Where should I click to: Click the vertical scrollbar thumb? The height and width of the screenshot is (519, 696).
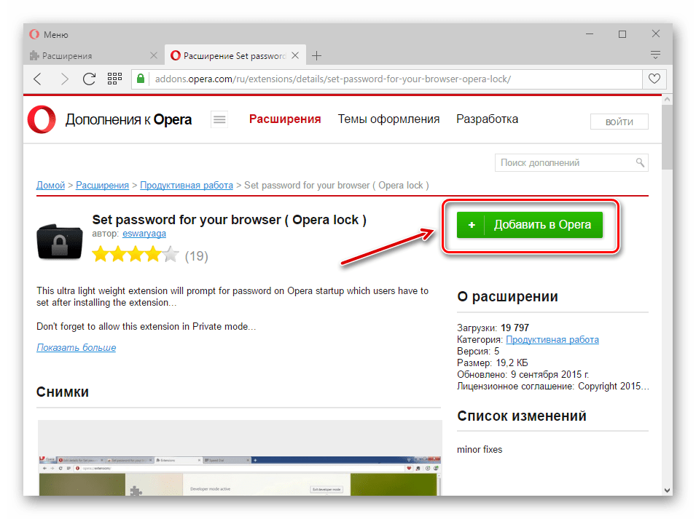[x=667, y=138]
